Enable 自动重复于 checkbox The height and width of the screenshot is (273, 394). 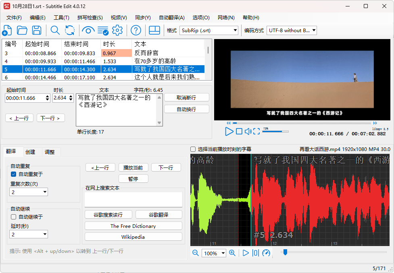coord(14,174)
